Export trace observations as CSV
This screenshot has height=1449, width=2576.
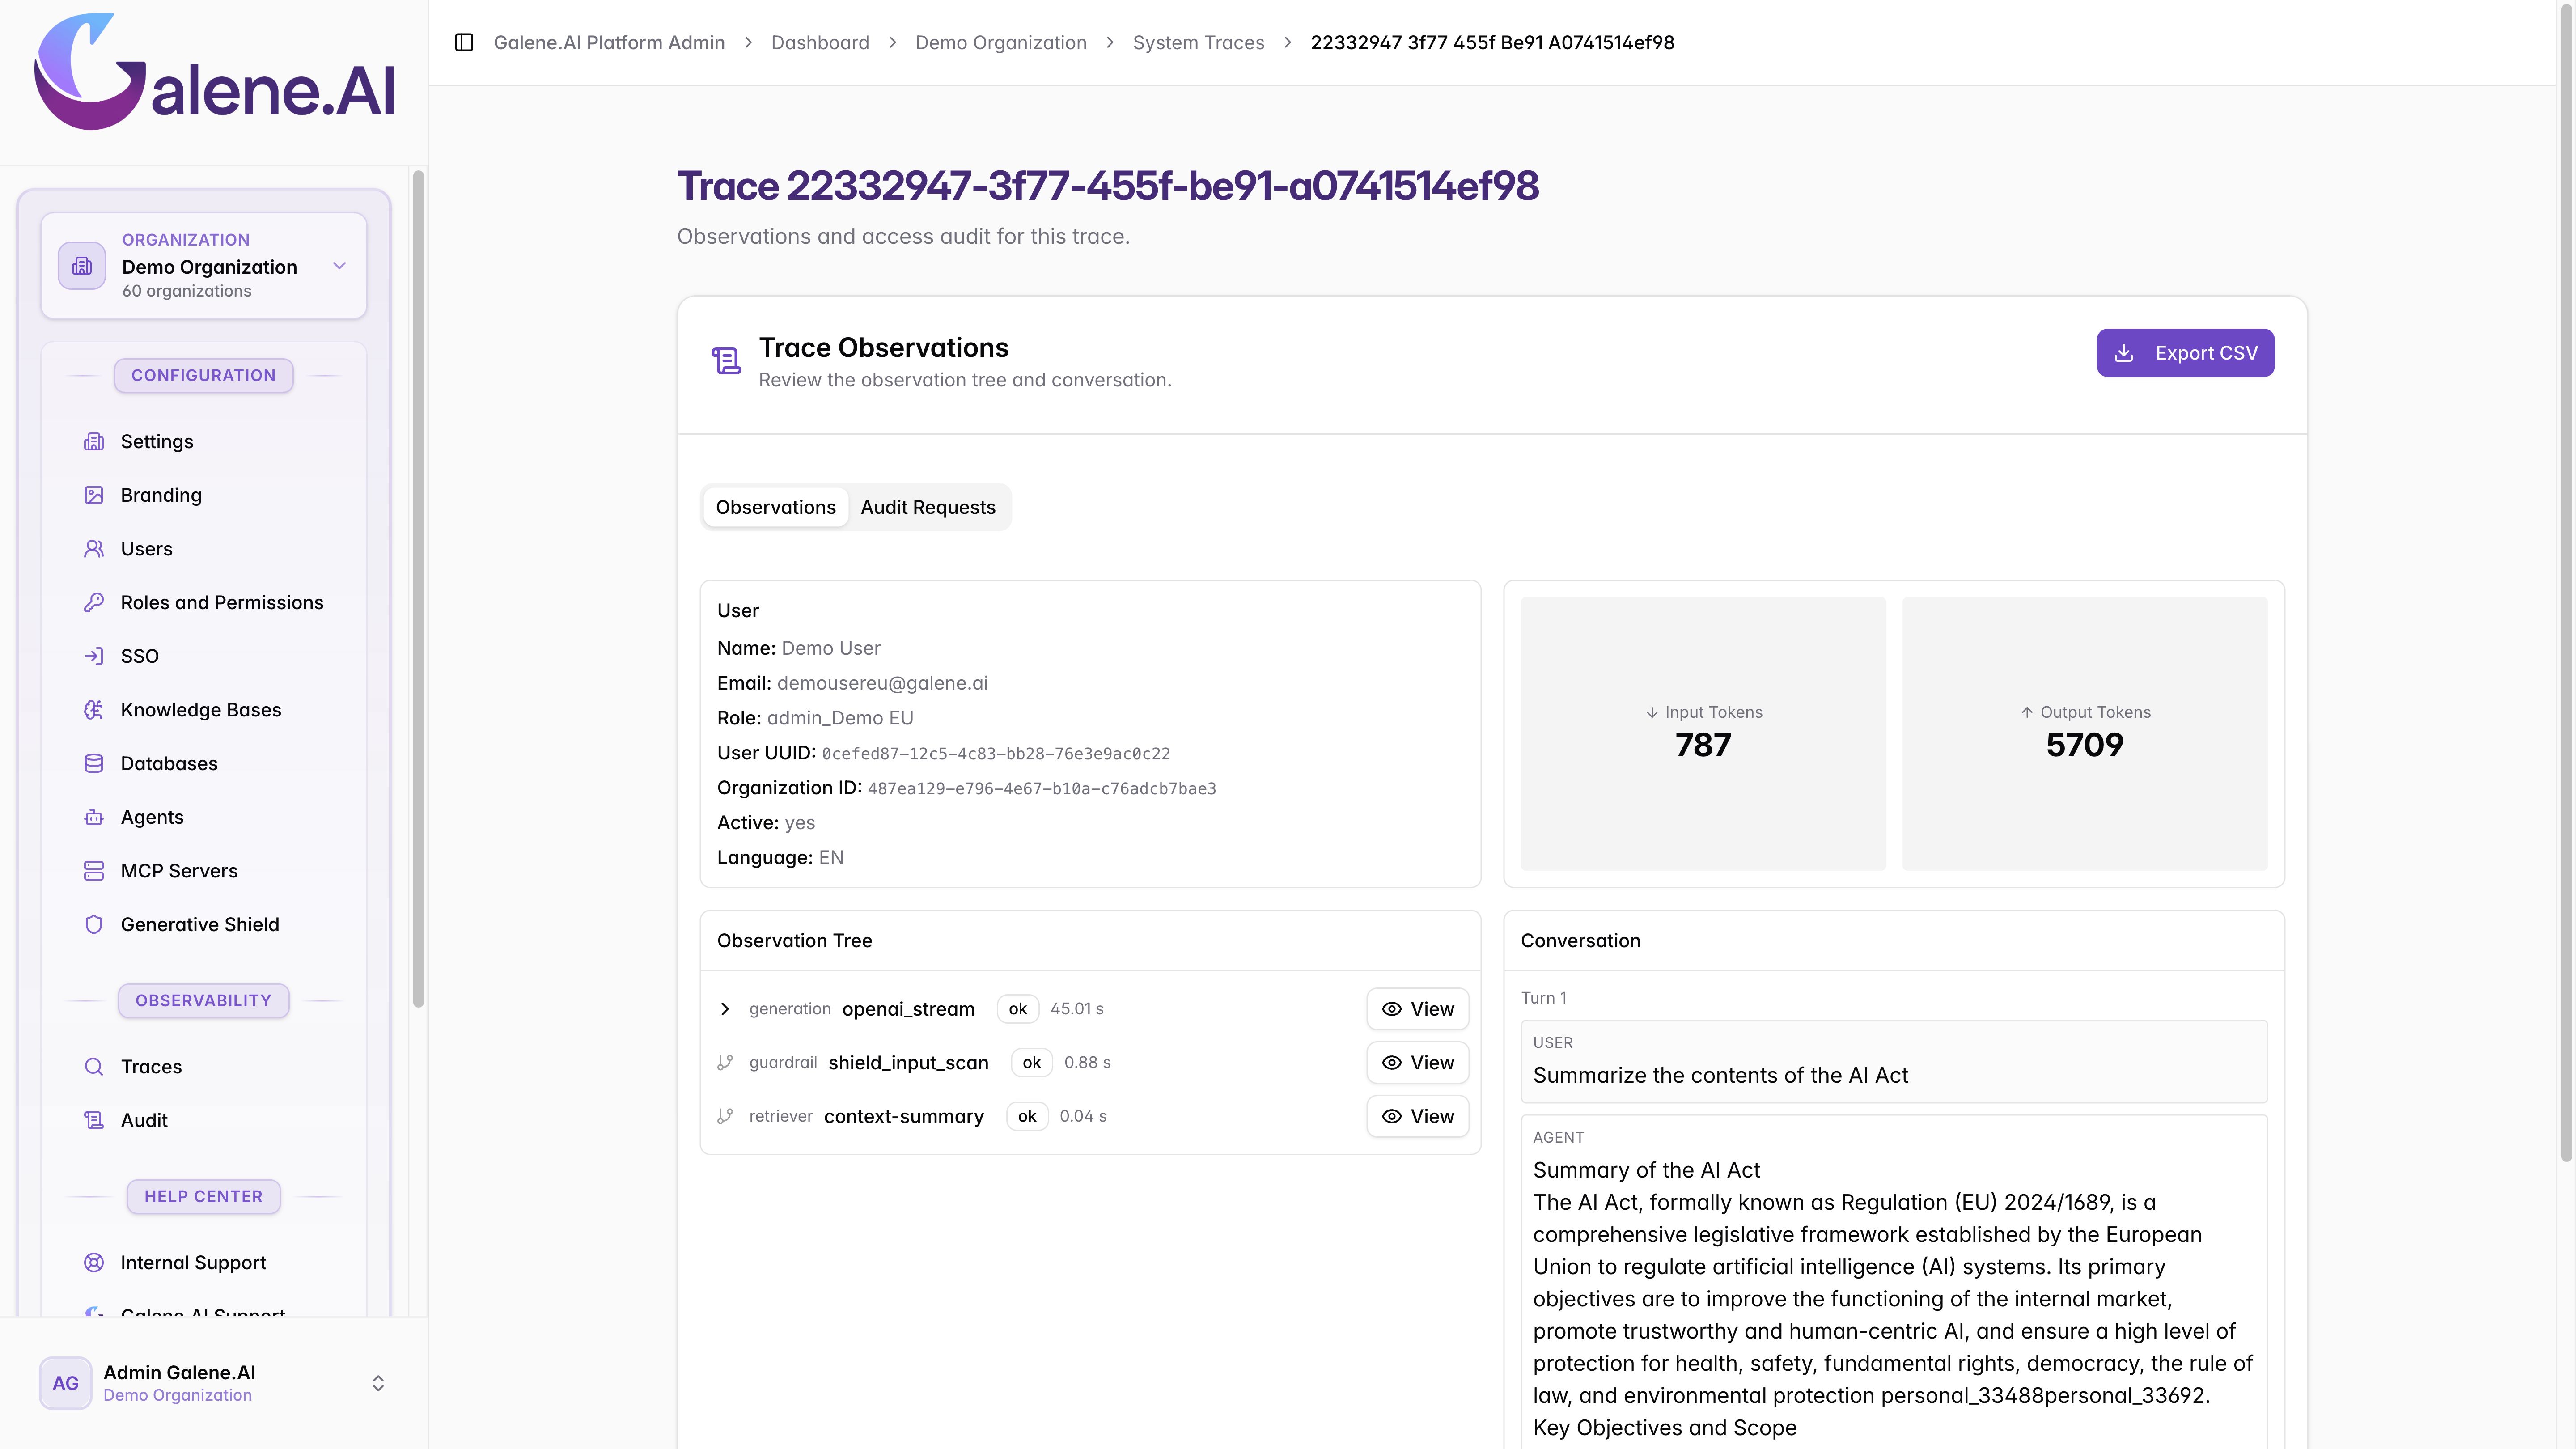2185,353
